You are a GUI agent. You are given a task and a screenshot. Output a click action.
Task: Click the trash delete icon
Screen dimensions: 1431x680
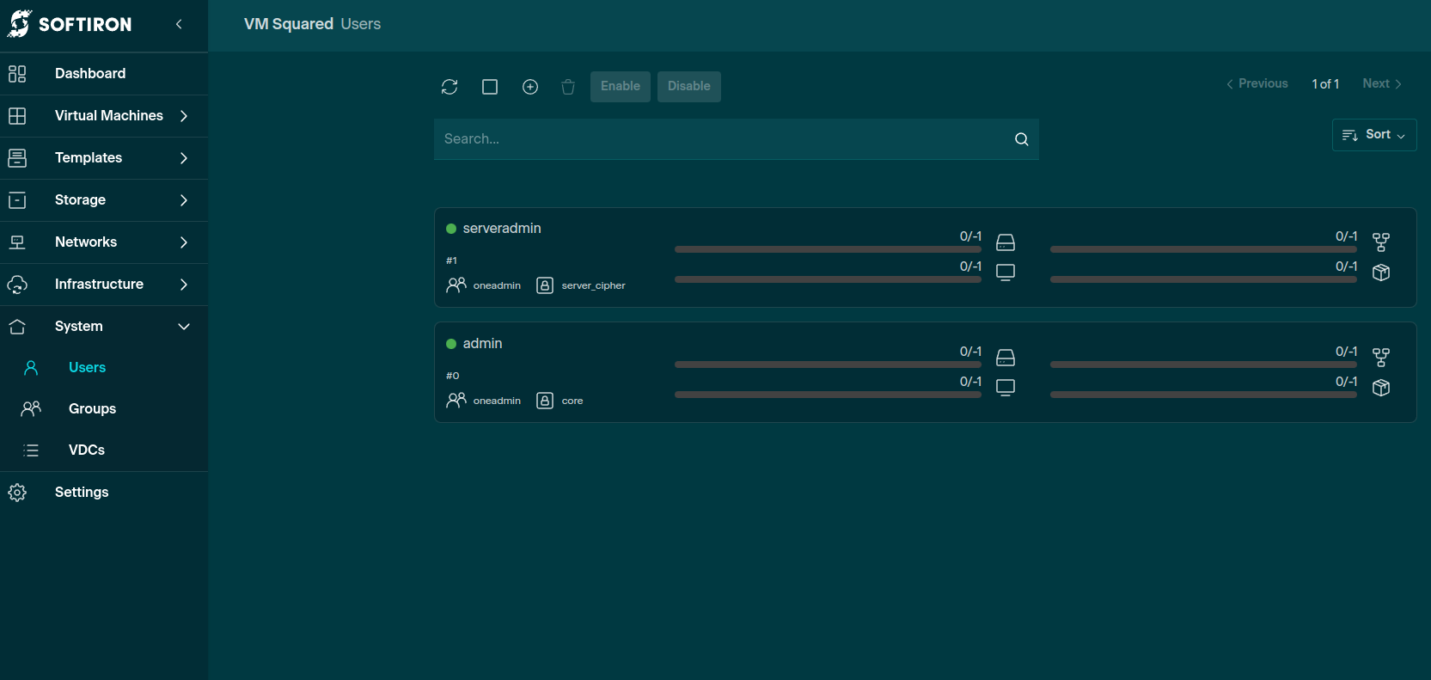(x=568, y=87)
